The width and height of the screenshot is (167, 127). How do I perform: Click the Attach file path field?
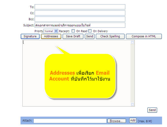70,121
